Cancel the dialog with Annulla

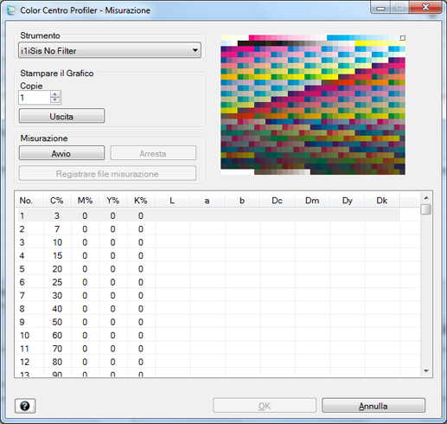click(374, 406)
